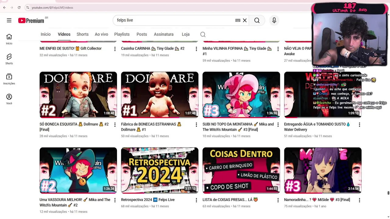
Task: Open options for Retrospectiva 2024 video
Action: 196,200
